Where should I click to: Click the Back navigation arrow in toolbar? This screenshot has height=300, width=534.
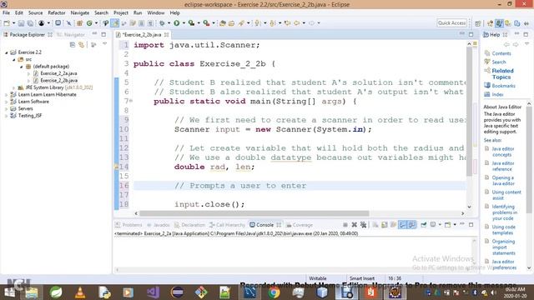tap(297, 22)
